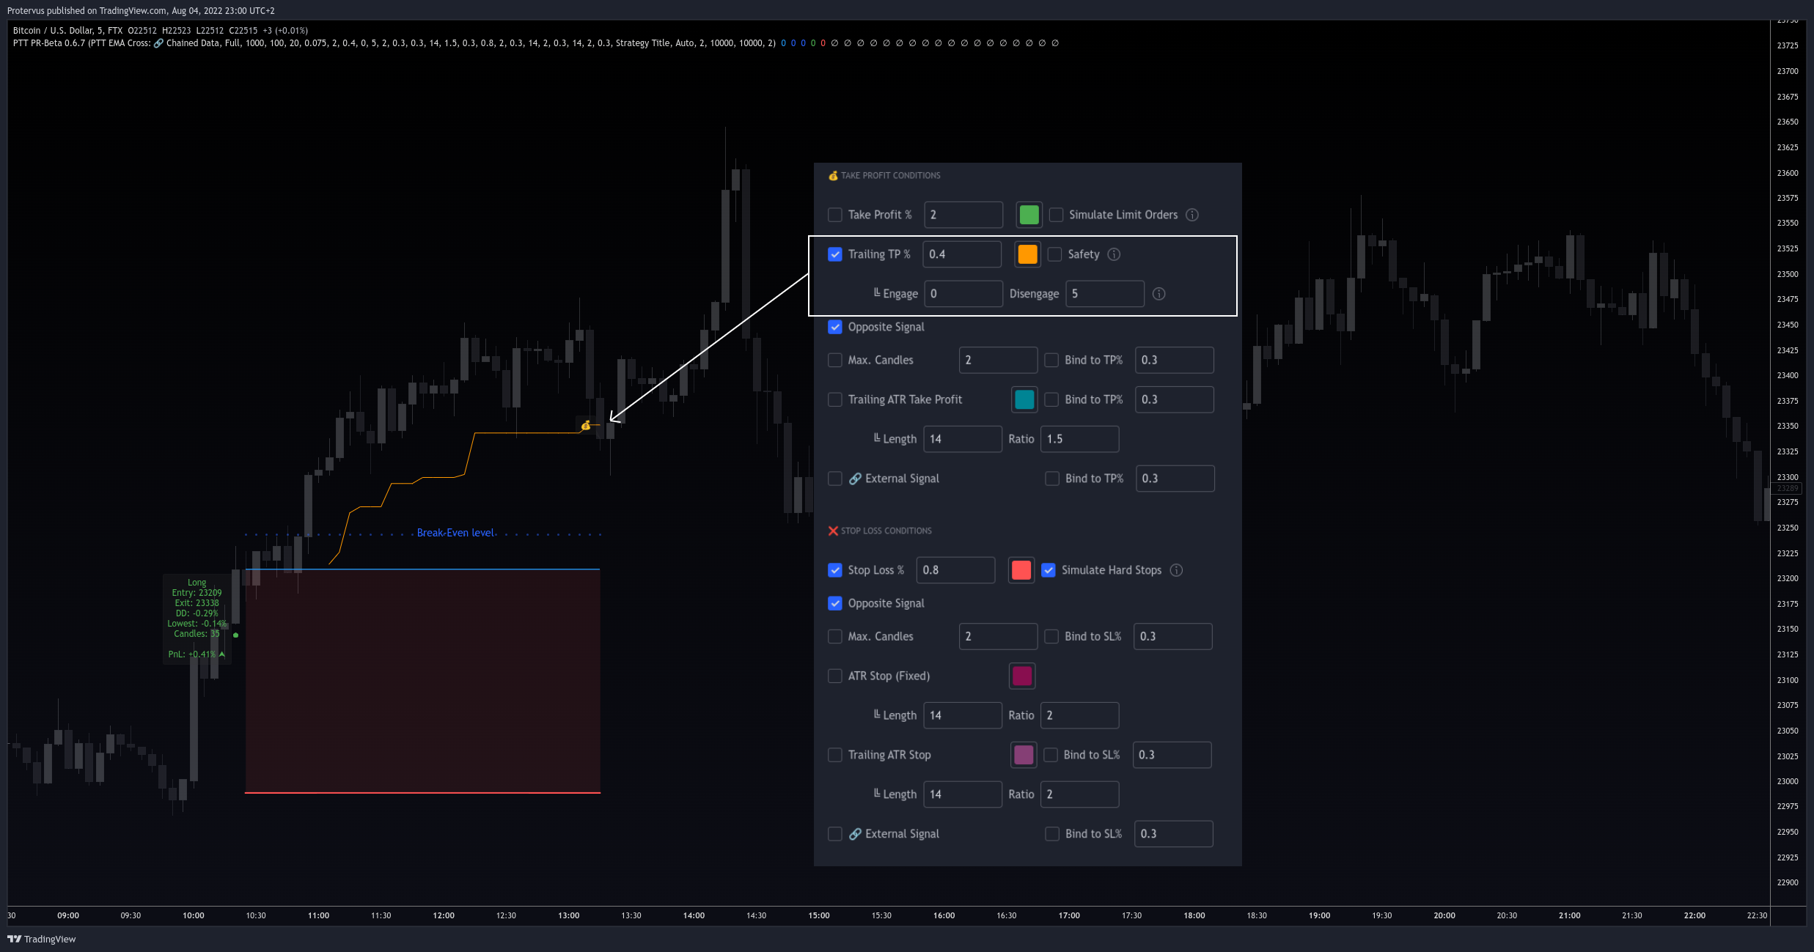This screenshot has width=1814, height=952.
Task: Tick Bind to TP% beside Trailing ATR Take Profit
Action: [1051, 399]
